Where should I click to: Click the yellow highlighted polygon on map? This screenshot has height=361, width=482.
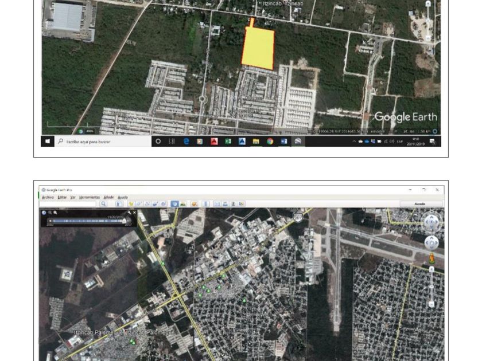[x=258, y=49]
